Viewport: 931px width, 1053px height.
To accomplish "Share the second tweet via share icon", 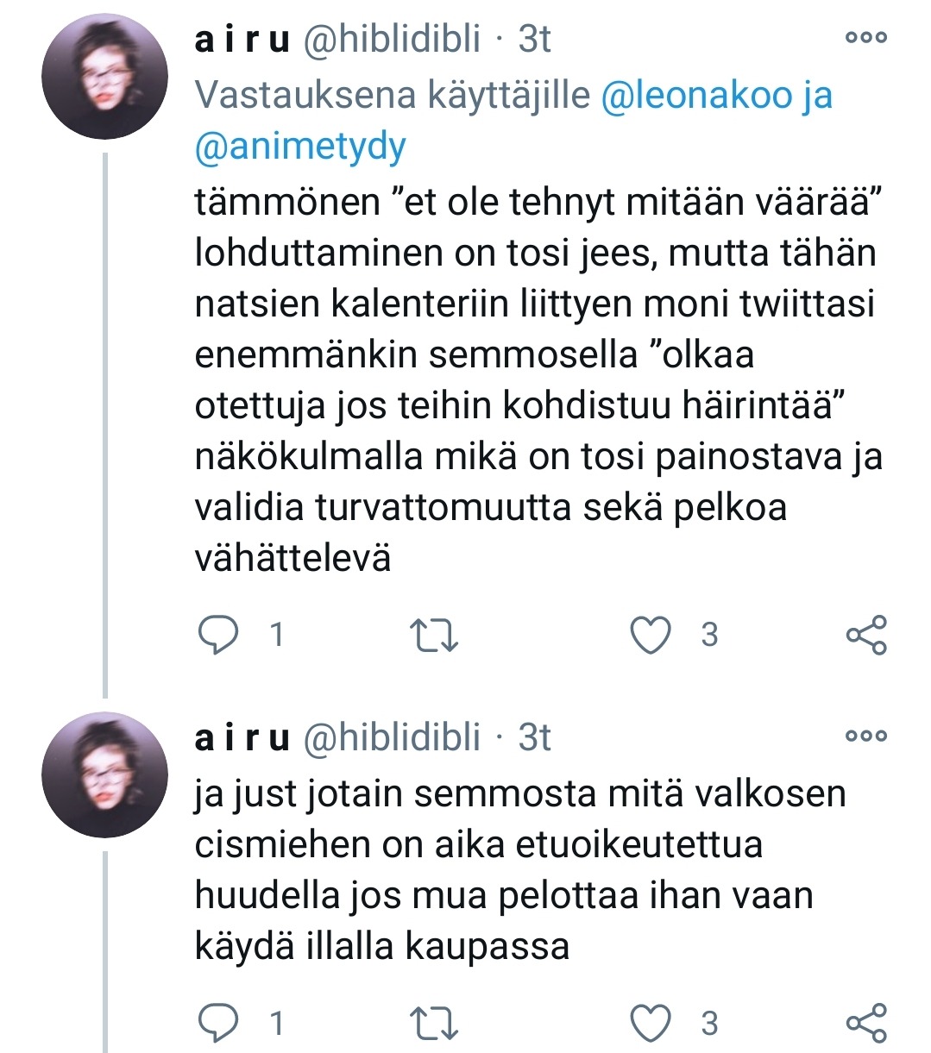I will point(866,1024).
